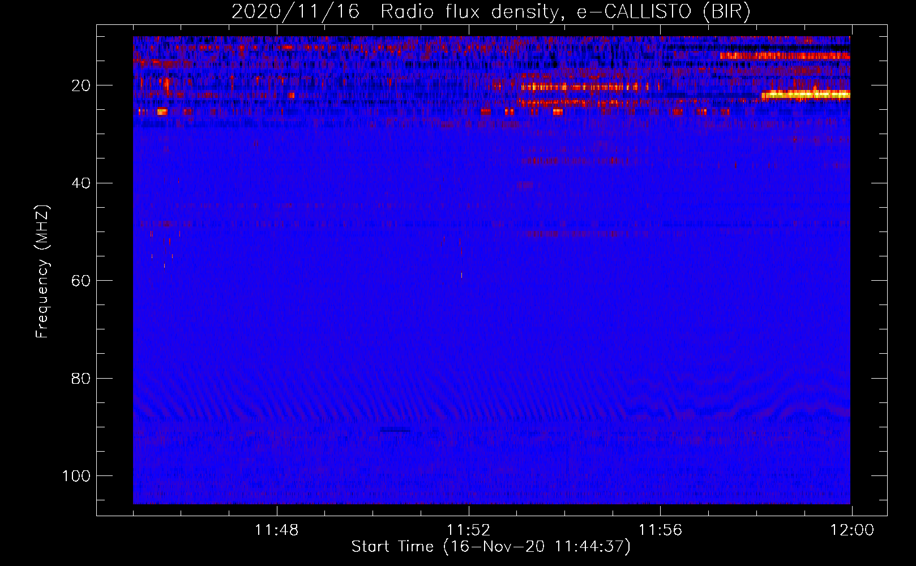Select the "Frequency (MHZ)" y-axis label
The image size is (916, 566).
pyautogui.click(x=42, y=272)
